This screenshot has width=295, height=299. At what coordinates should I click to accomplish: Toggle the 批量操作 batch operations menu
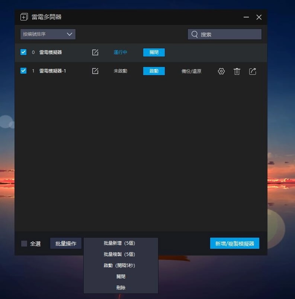coord(66,244)
